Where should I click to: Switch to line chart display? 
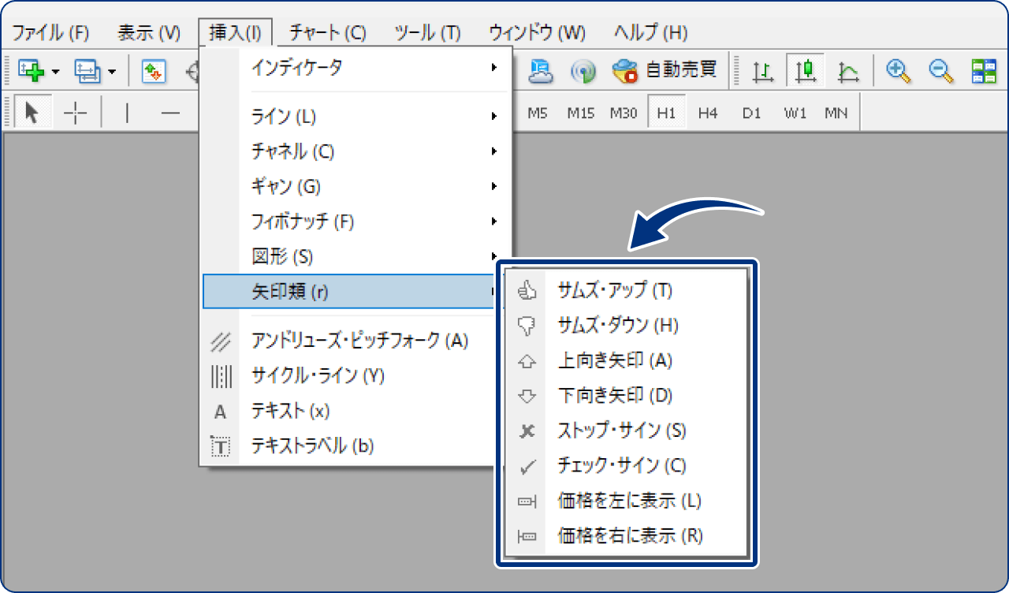[x=850, y=70]
